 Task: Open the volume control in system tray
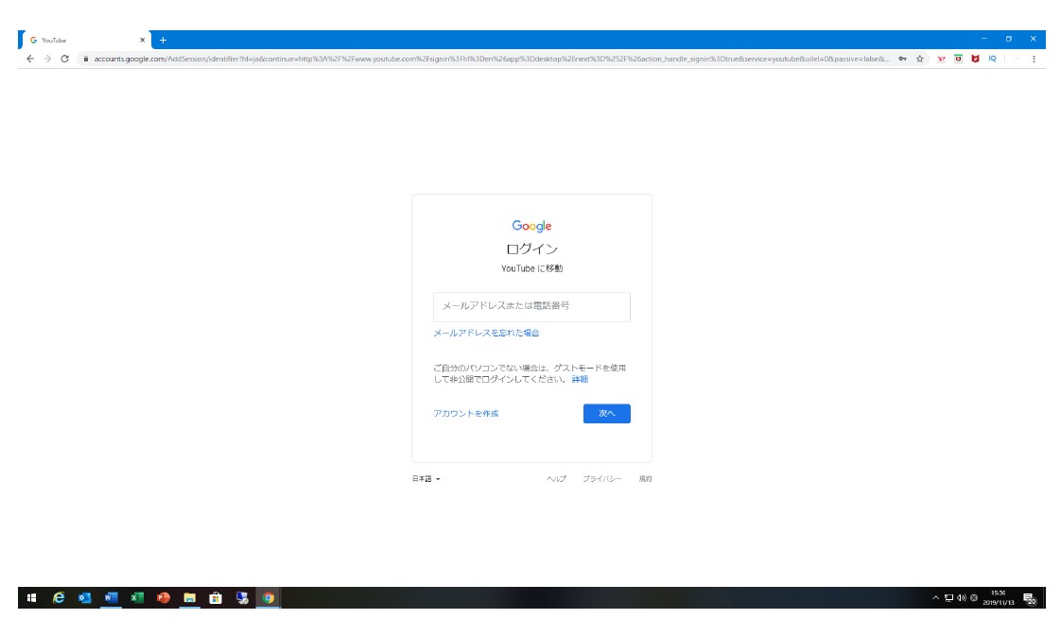click(961, 598)
